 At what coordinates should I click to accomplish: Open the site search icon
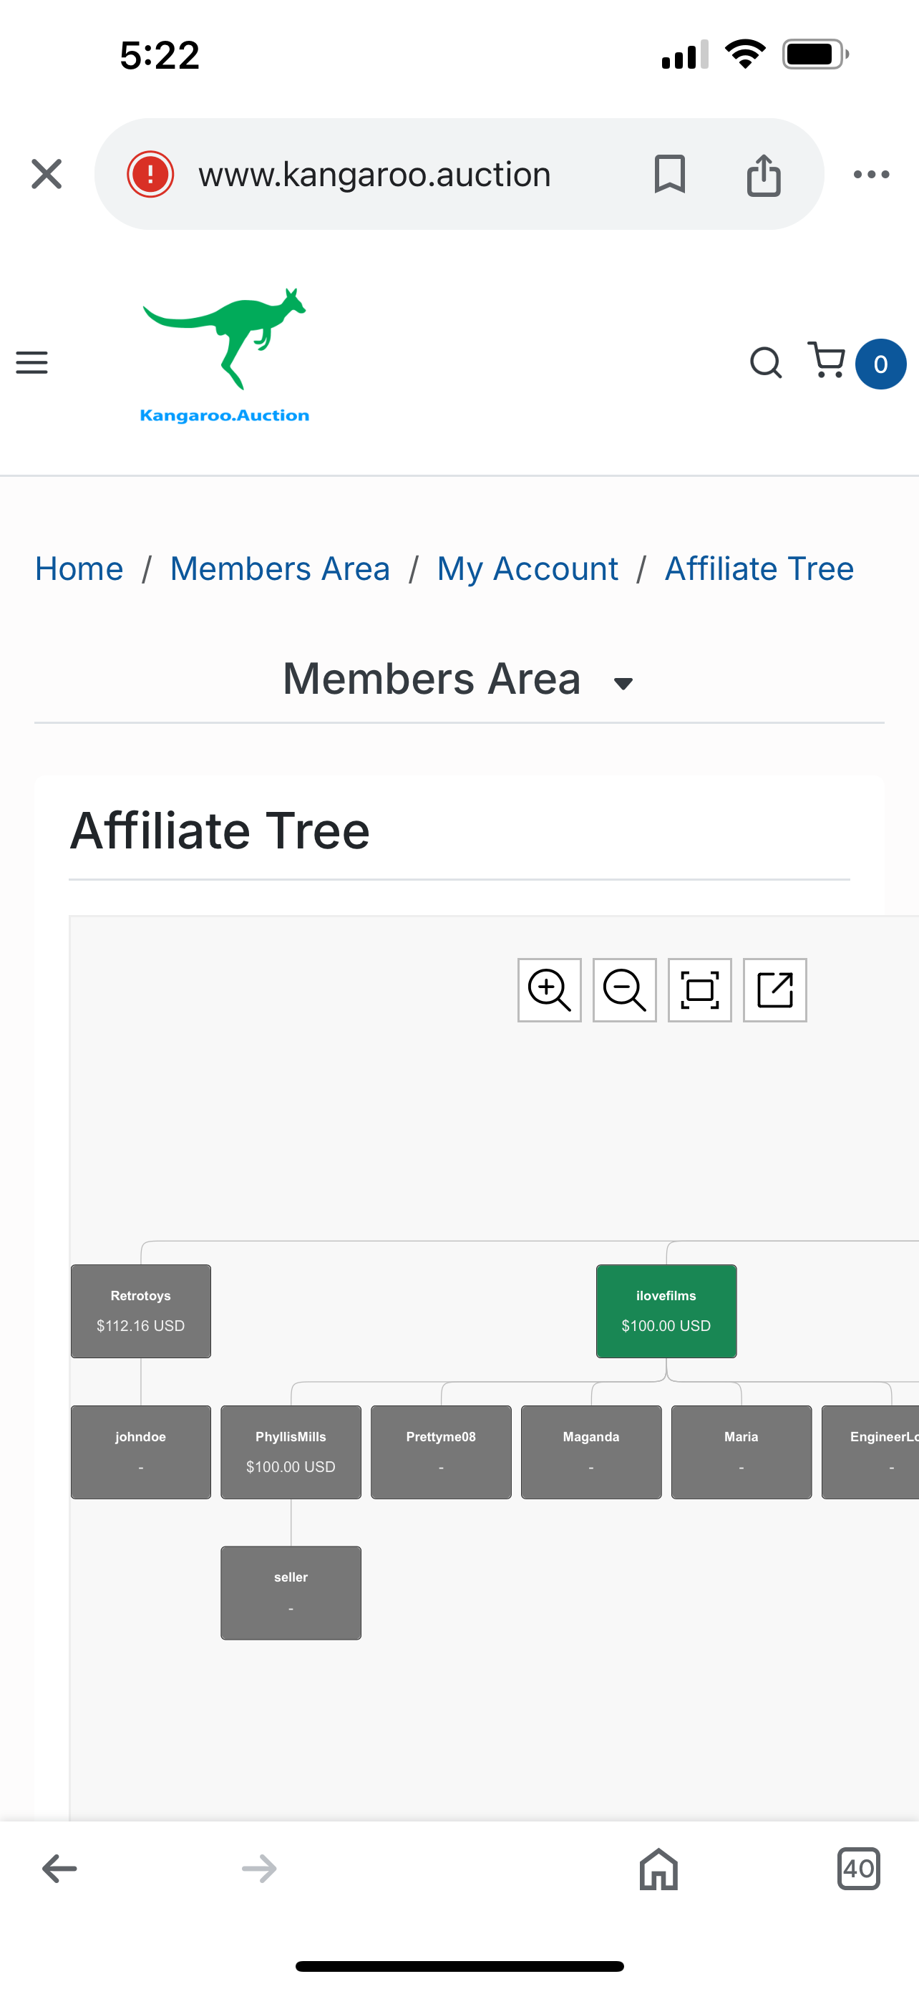tap(765, 362)
